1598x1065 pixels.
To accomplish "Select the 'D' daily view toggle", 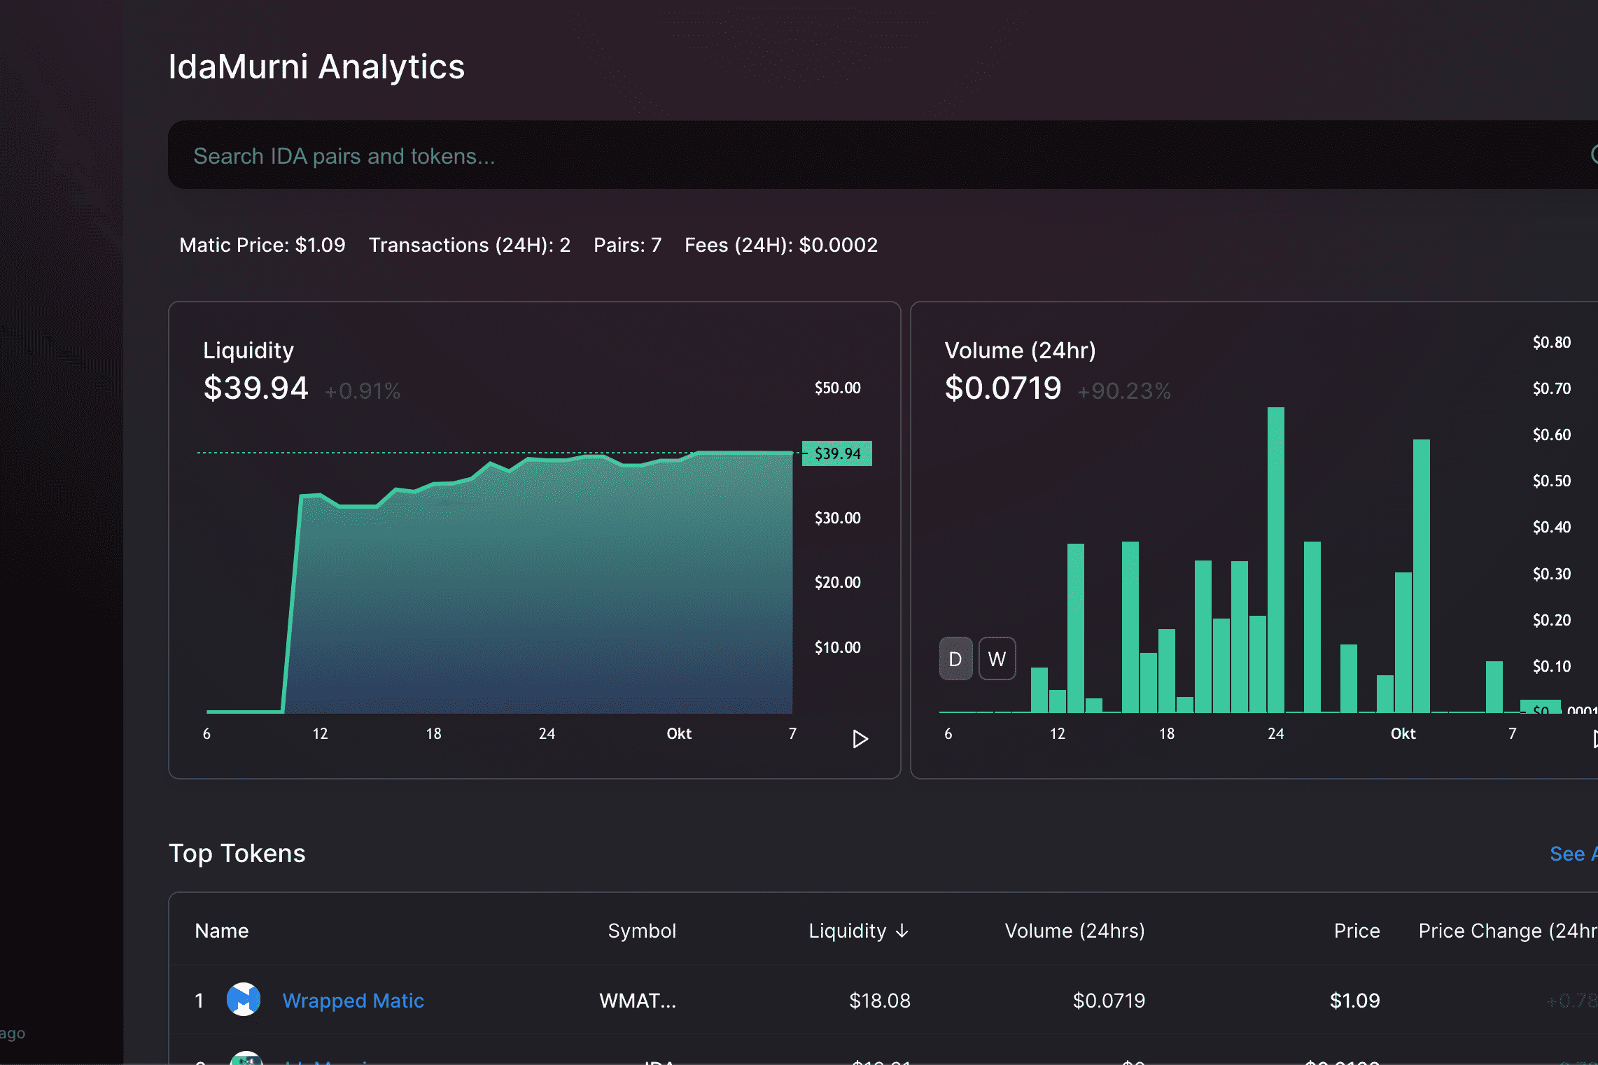I will coord(955,658).
